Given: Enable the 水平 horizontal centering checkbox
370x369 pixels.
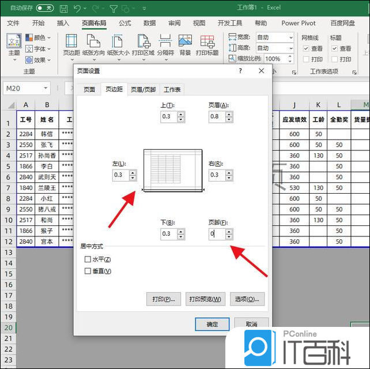Looking at the screenshot, I should [88, 260].
